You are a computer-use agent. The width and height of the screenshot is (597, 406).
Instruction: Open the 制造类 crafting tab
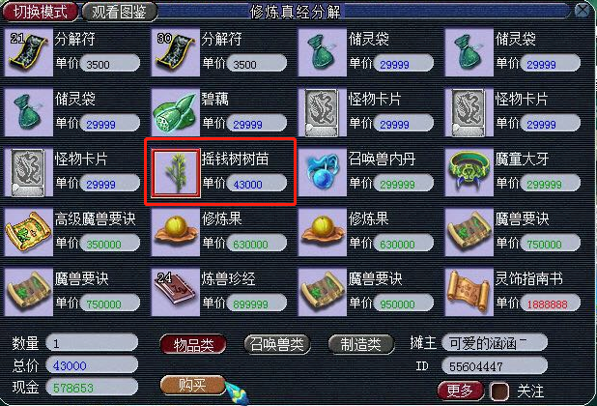tap(360, 345)
